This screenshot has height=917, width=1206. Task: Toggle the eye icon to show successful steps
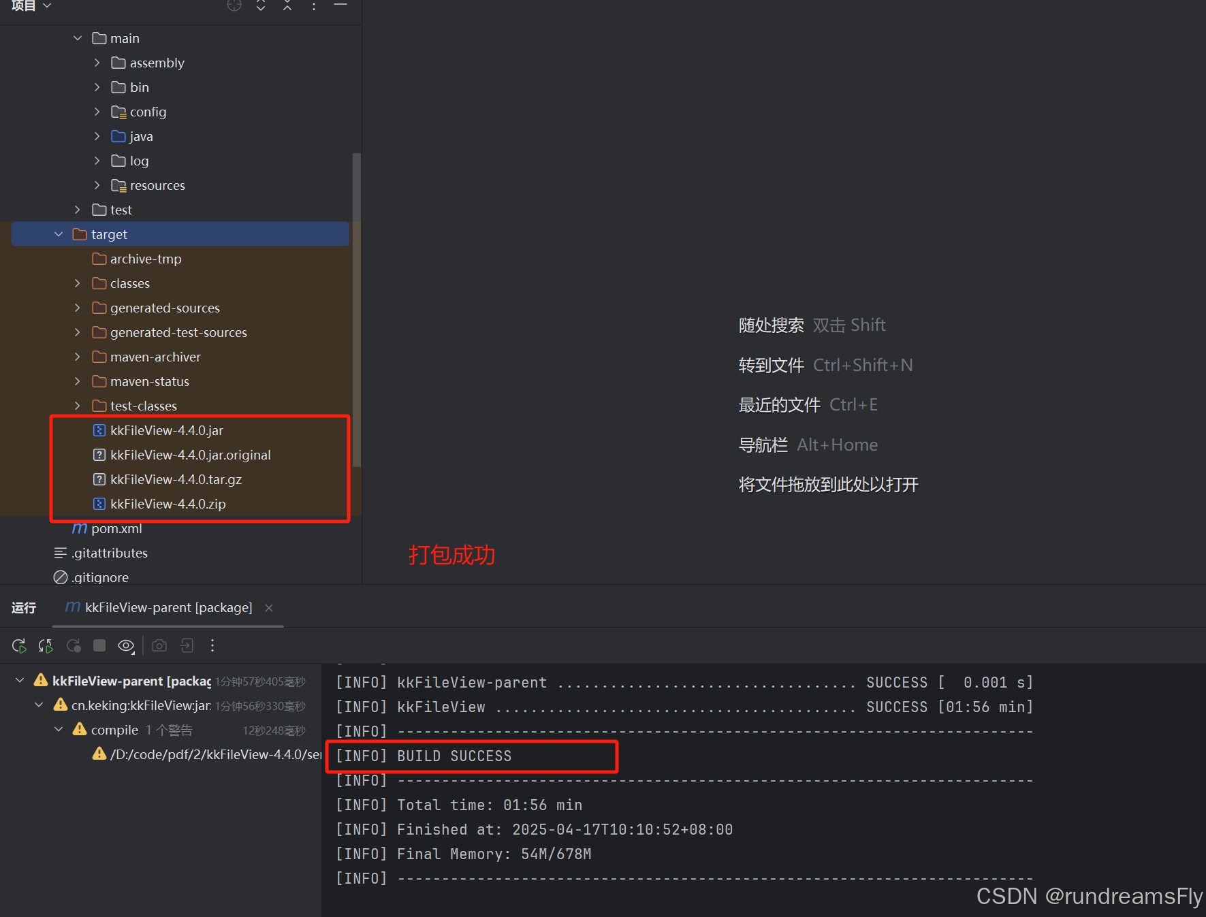pyautogui.click(x=126, y=645)
